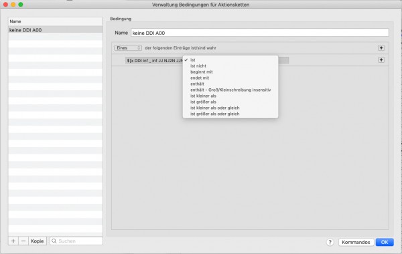Choose 'endet mit' operator
This screenshot has height=254, width=402.
pos(230,78)
